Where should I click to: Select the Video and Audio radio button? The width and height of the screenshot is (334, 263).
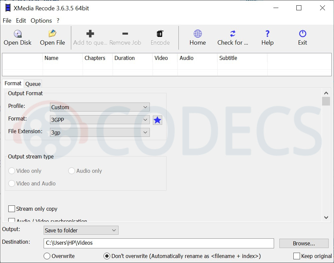(x=12, y=183)
